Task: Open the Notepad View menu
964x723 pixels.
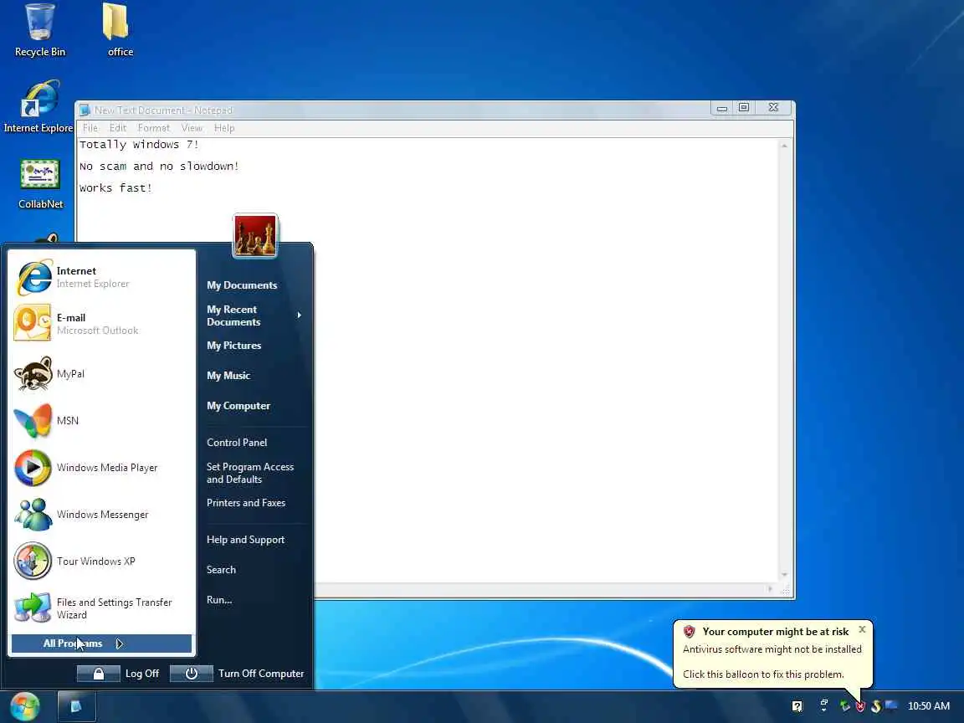Action: (x=192, y=128)
